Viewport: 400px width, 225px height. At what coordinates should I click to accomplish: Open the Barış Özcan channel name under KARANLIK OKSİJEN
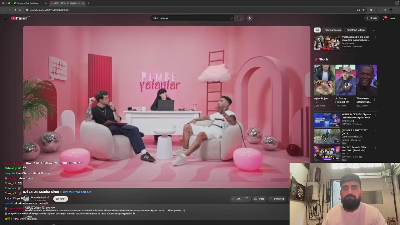coord(347,121)
